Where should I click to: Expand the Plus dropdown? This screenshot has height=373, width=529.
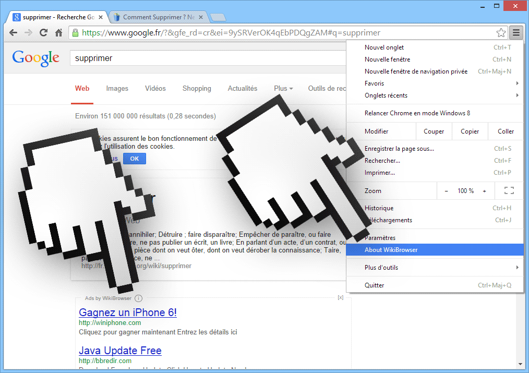coord(283,88)
